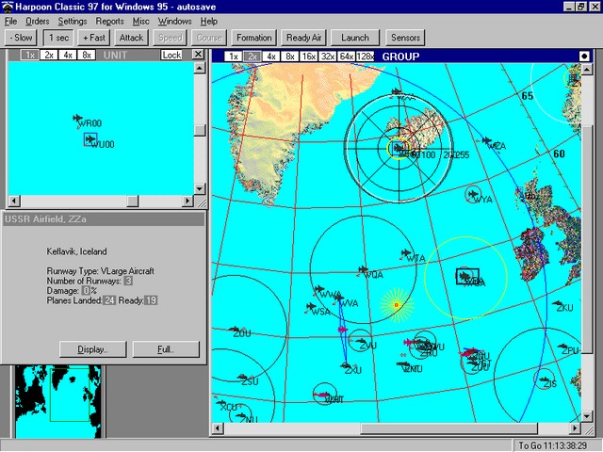Click the world overview minimap thumbnail
Viewport: 603px width, 452px height.
pos(55,402)
